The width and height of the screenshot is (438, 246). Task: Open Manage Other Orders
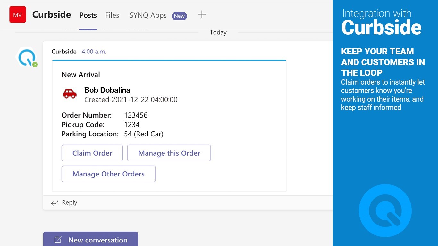point(108,174)
